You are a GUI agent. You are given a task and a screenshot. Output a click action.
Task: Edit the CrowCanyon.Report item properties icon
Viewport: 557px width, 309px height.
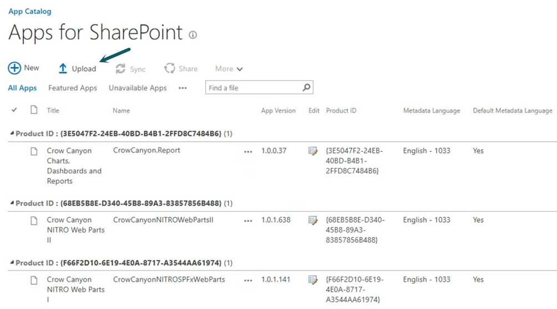tap(313, 151)
